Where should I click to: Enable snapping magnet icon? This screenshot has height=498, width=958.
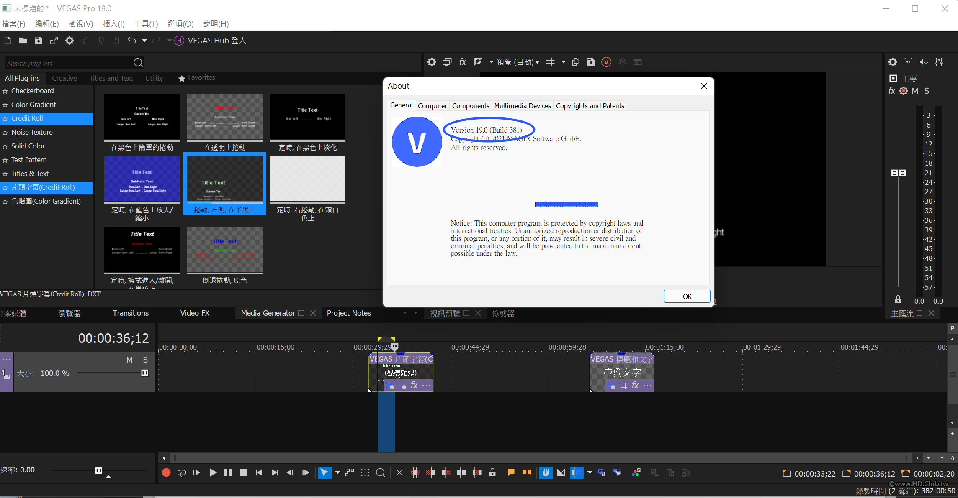(x=545, y=472)
